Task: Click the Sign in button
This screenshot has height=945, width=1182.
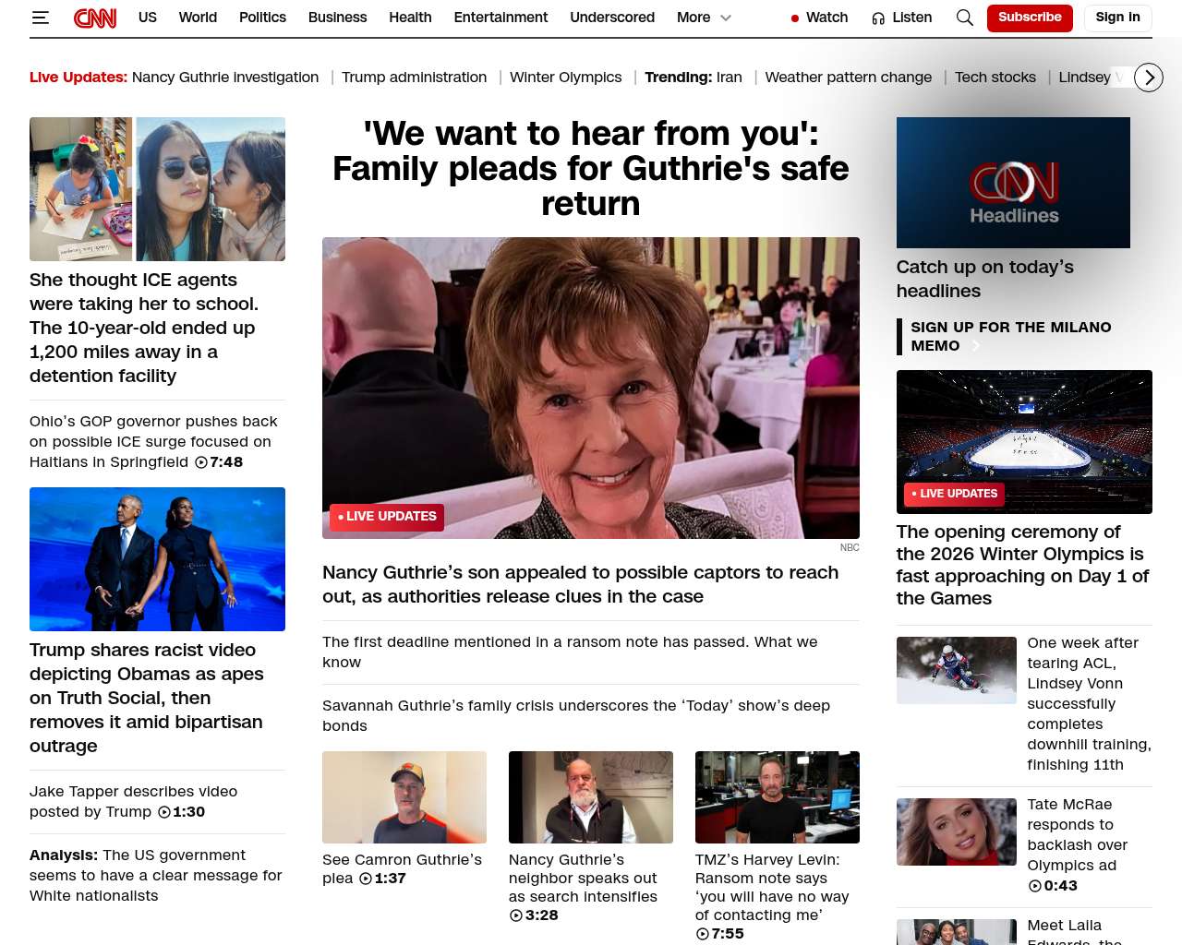Action: click(1117, 18)
